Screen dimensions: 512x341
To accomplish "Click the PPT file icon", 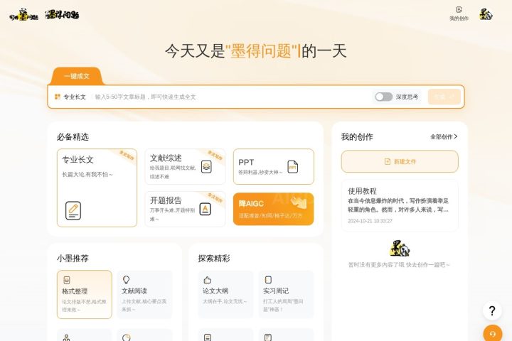I will (x=292, y=167).
